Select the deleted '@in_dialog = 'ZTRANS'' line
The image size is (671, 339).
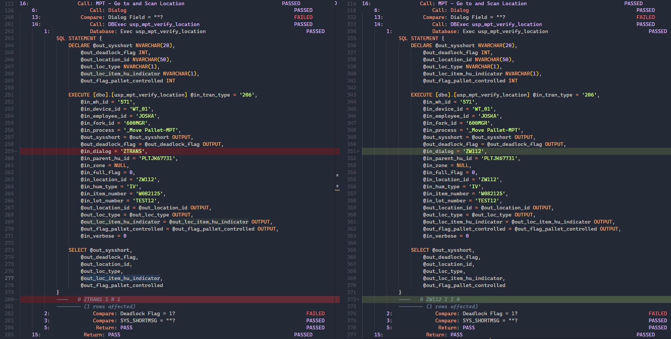[180, 151]
